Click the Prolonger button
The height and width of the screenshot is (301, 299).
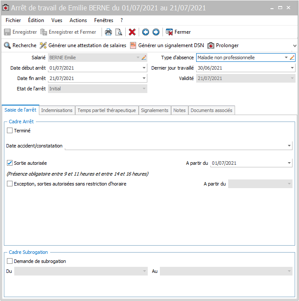(223, 45)
